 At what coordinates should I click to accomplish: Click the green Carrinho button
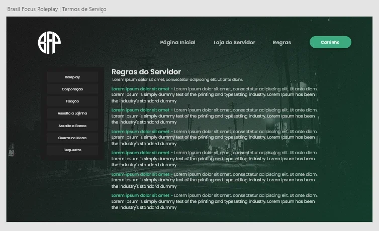330,42
